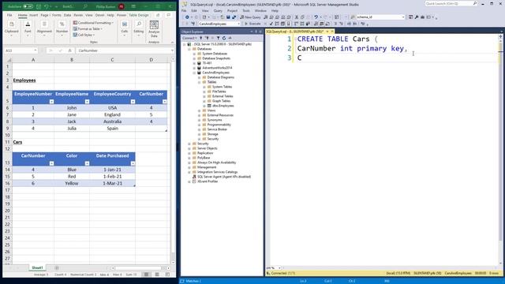Add a new sheet with plus icon
Viewport: 505px width, 284px height.
57,268
